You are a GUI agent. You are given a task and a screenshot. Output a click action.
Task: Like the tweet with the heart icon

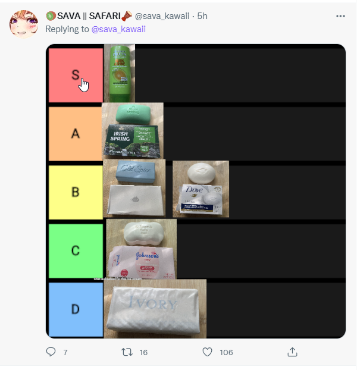pyautogui.click(x=208, y=352)
